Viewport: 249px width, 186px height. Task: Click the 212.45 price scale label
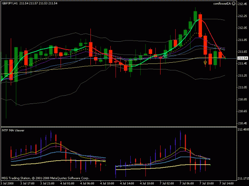pos(243,4)
